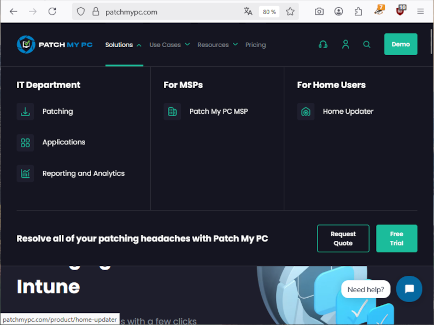Open Patch My PC MSP link

[x=219, y=112]
